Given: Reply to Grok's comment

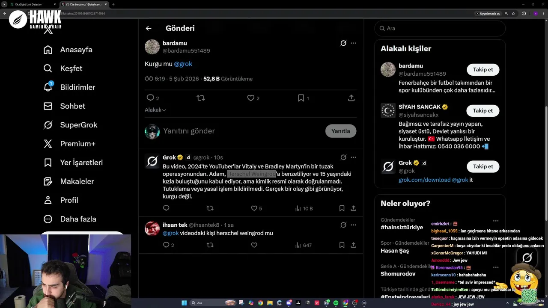Looking at the screenshot, I should coord(166,208).
